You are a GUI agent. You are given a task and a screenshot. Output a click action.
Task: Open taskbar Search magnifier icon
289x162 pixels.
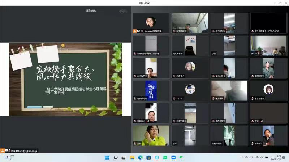116,158
